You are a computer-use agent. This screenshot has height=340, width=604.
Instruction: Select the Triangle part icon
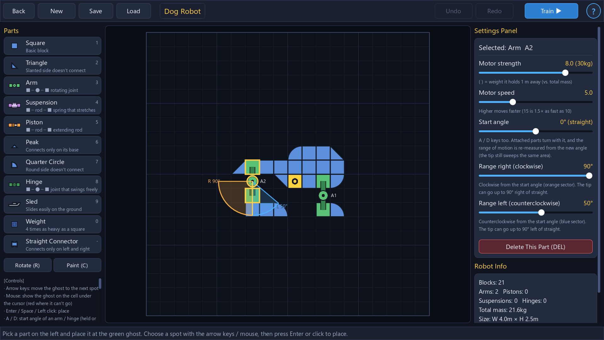tap(14, 66)
